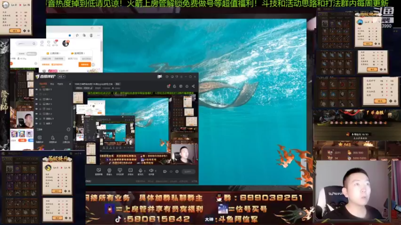The height and width of the screenshot is (225, 401).
Task: Add camera source from bottom toolbar
Action: coord(109,171)
